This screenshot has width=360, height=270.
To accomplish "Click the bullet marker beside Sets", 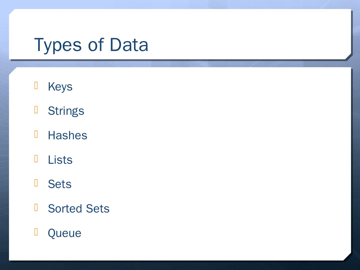I will pyautogui.click(x=36, y=183).
